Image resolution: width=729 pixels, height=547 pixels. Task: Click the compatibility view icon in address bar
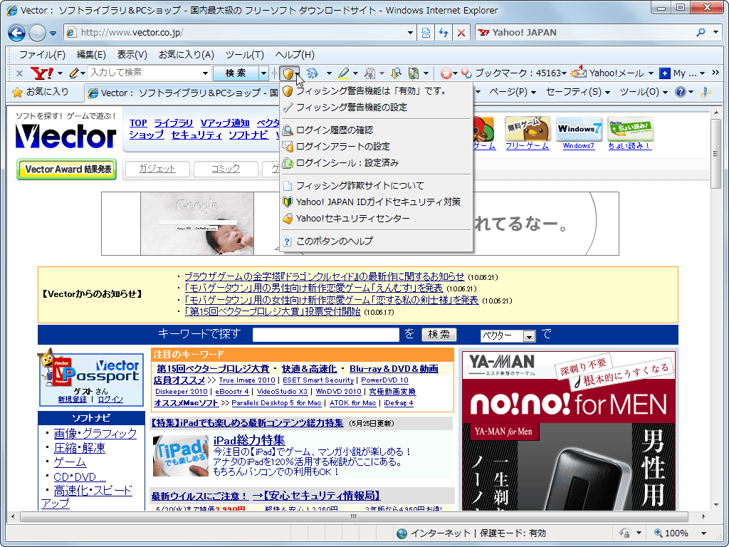426,33
